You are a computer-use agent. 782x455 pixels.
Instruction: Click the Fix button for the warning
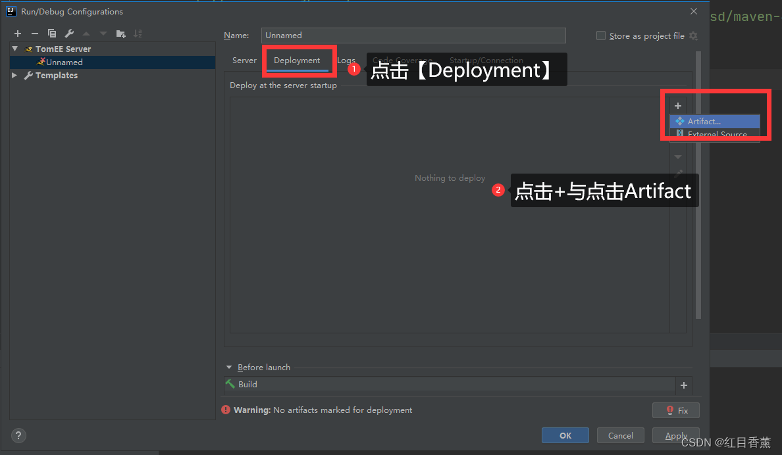pyautogui.click(x=675, y=410)
